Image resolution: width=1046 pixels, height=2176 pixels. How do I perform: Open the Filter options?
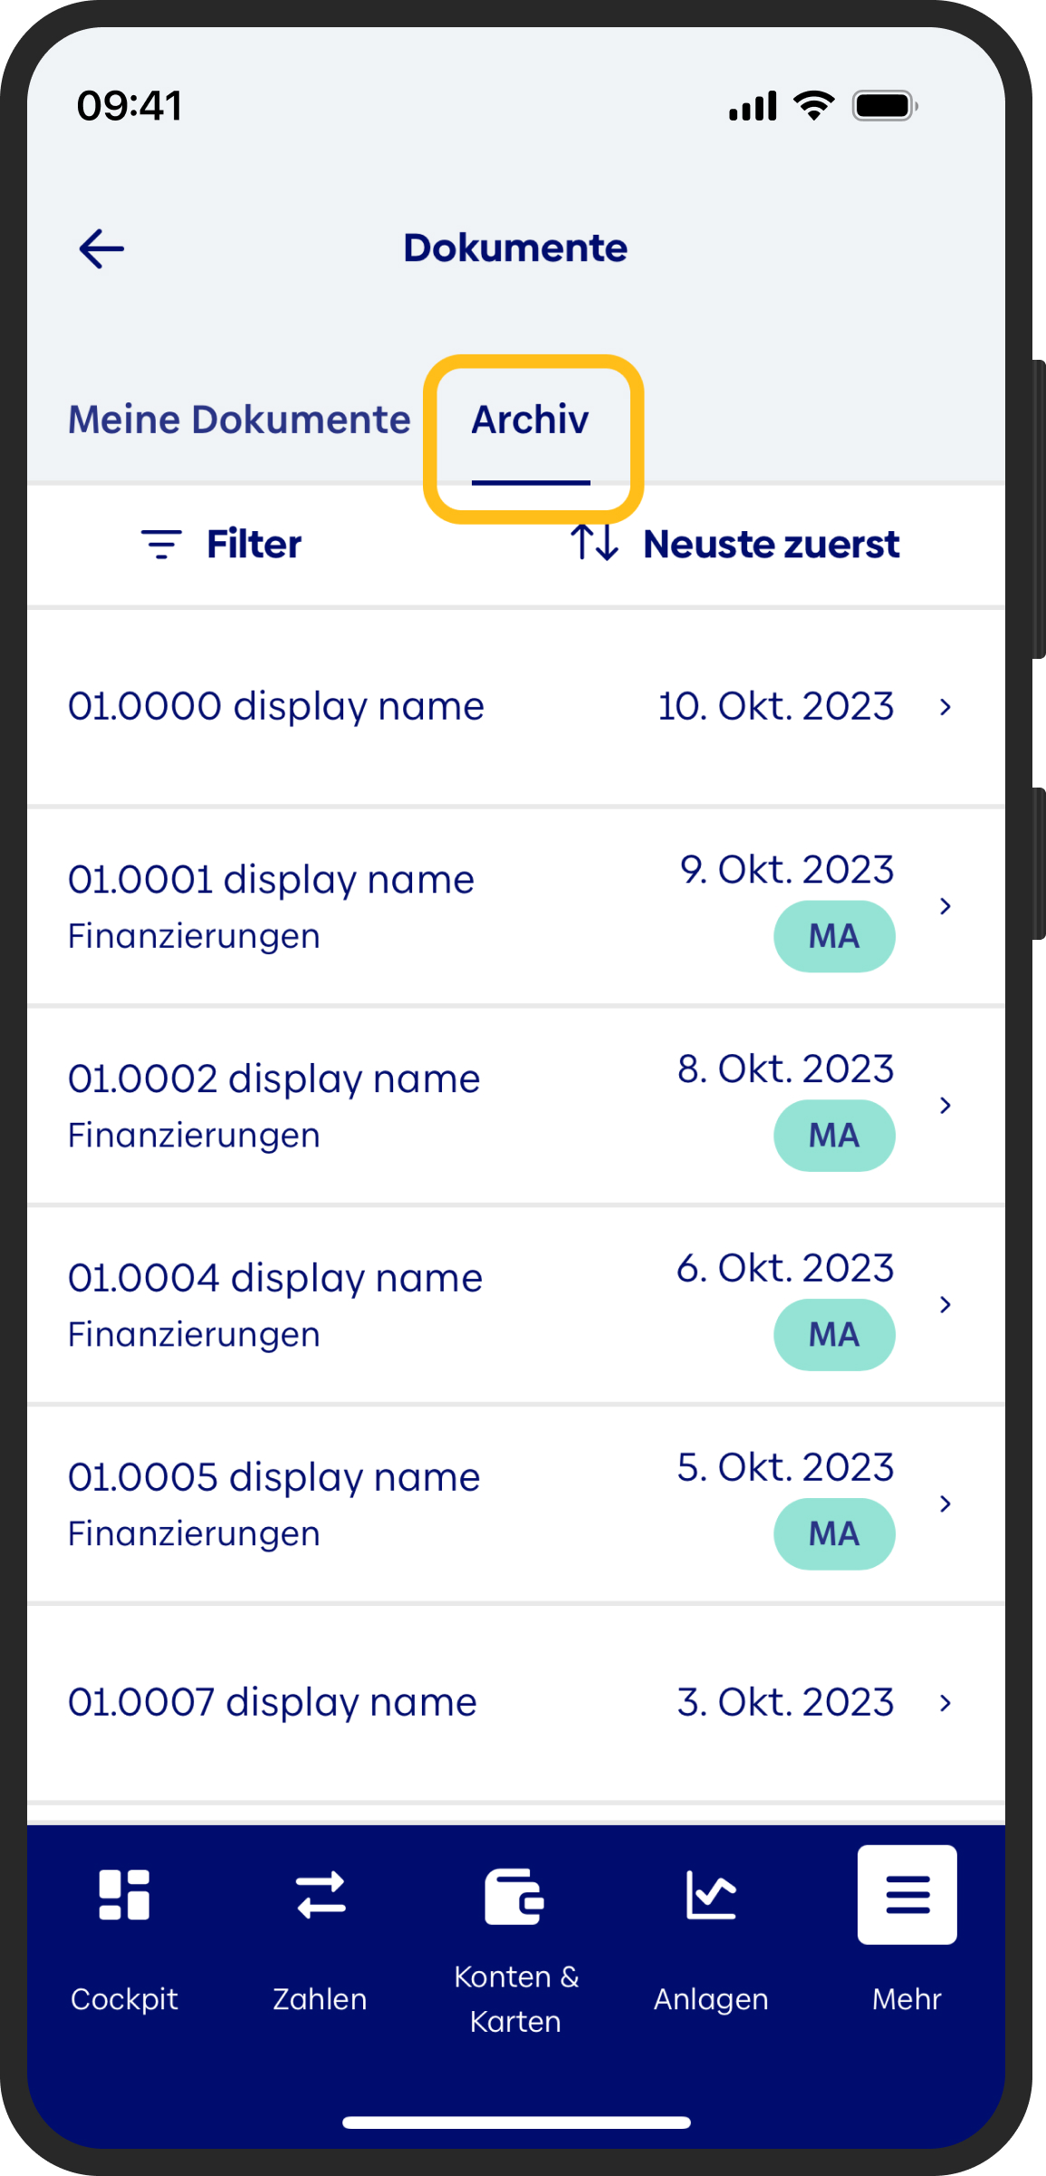(x=254, y=544)
